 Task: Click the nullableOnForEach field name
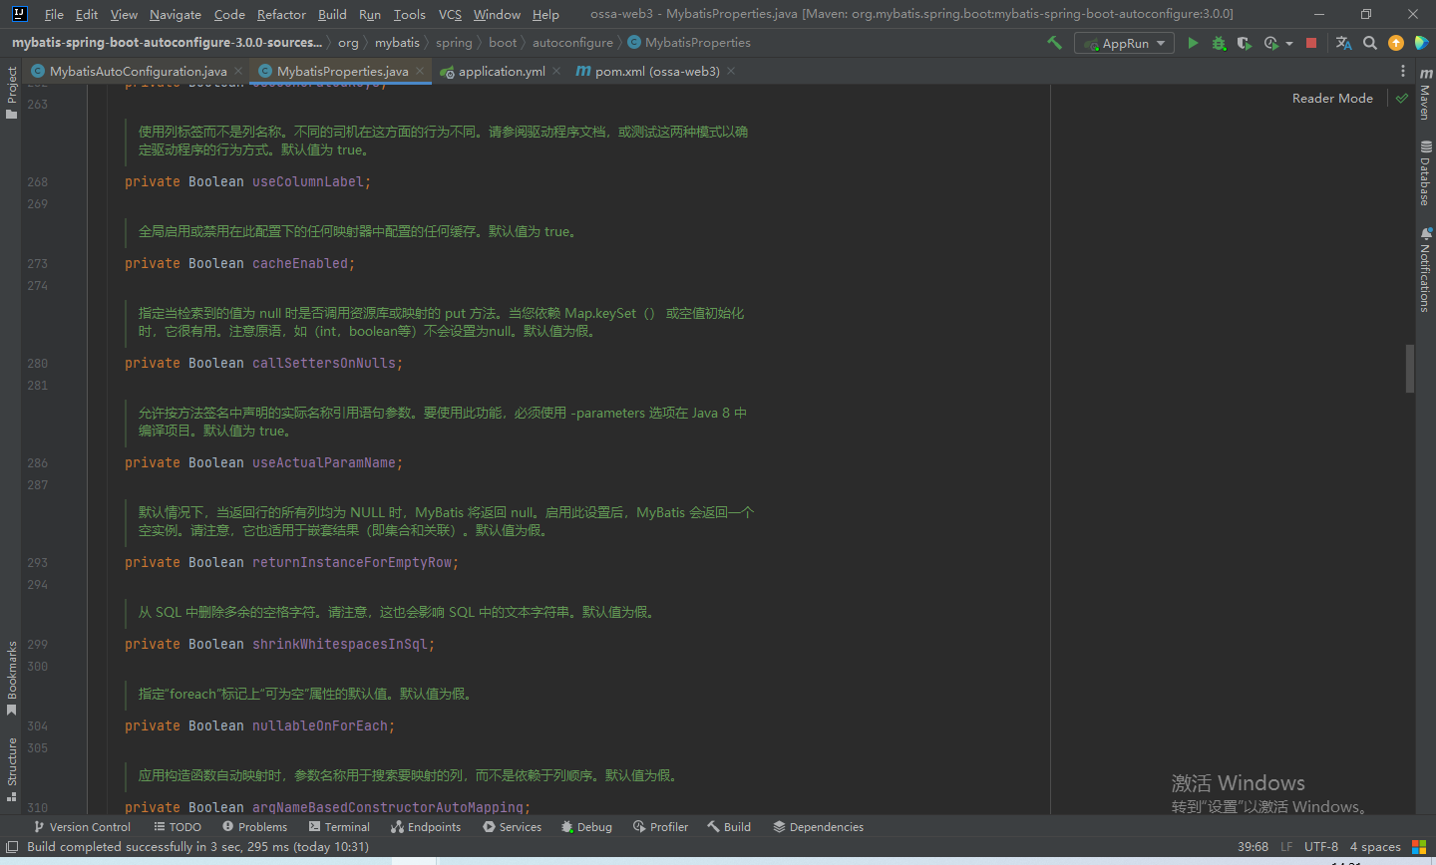tap(320, 725)
